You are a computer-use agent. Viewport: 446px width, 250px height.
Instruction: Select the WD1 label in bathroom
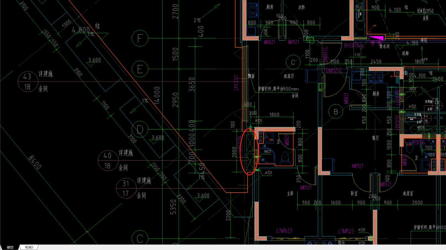click(x=268, y=151)
